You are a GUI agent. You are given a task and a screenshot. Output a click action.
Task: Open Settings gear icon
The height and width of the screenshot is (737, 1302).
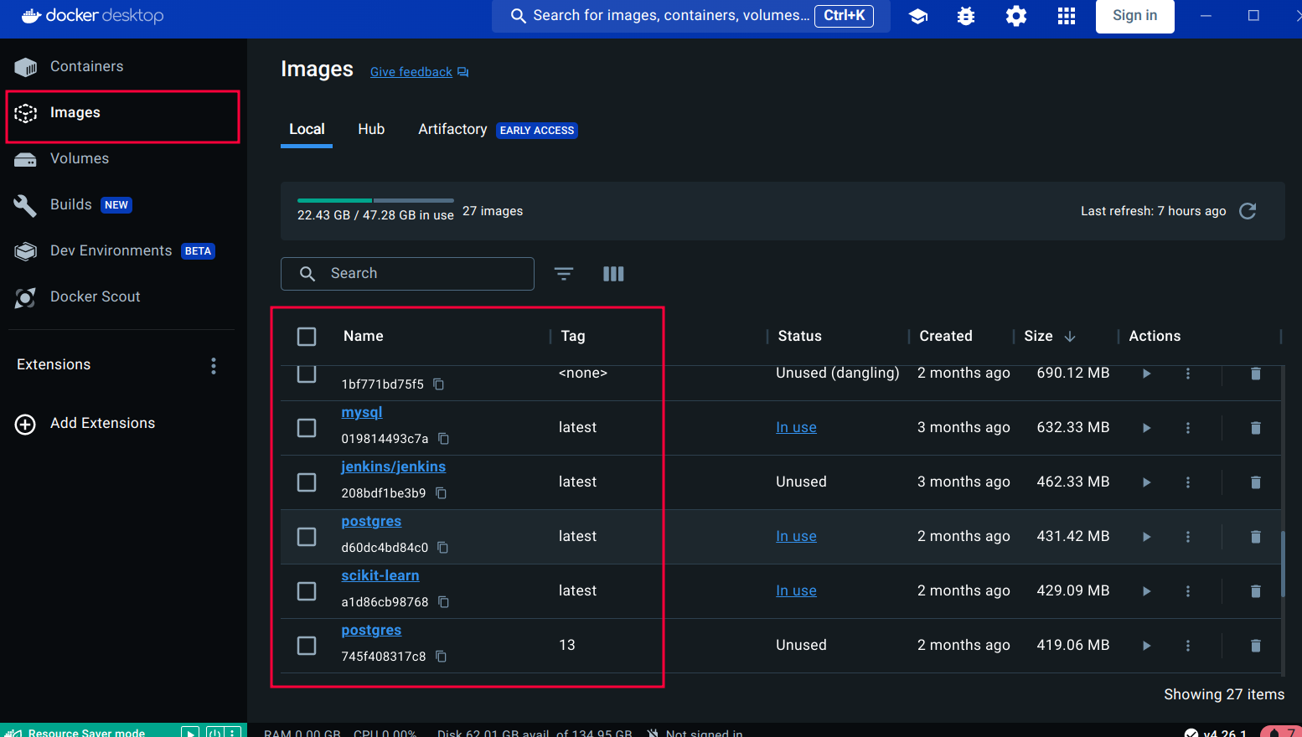pos(1016,16)
